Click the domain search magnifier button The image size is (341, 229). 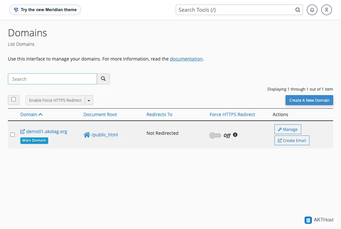point(103,79)
